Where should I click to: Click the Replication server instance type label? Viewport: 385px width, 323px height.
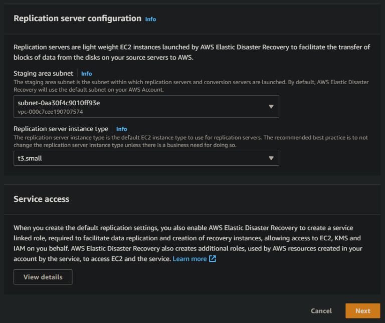point(61,129)
